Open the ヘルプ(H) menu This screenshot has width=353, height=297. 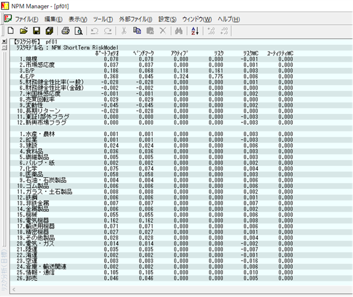229,19
